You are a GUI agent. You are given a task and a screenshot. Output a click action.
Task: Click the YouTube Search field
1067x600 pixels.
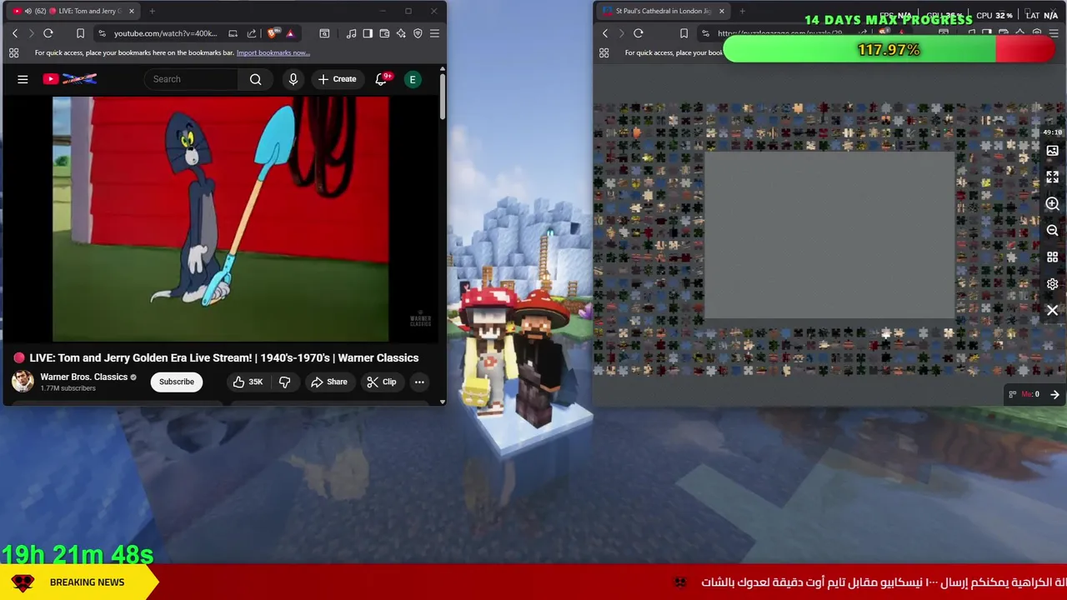[x=192, y=79]
